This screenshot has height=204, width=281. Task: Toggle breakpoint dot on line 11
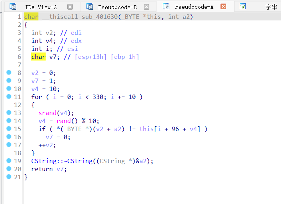click(9, 96)
